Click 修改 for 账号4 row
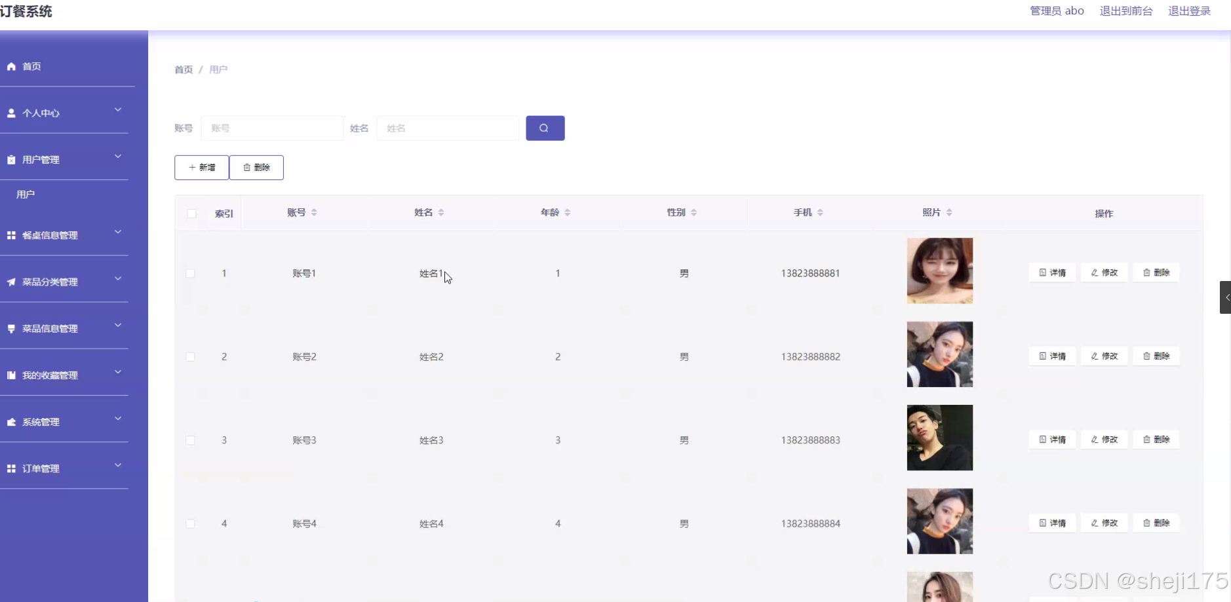The image size is (1231, 602). coord(1104,523)
